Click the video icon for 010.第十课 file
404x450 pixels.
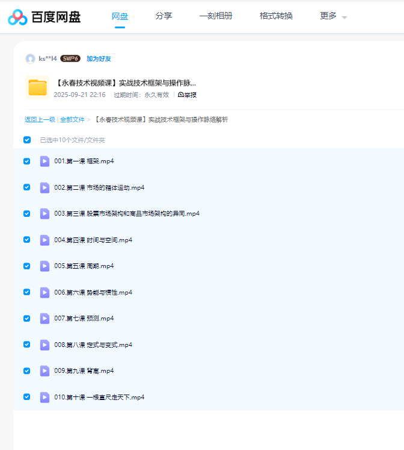point(45,397)
